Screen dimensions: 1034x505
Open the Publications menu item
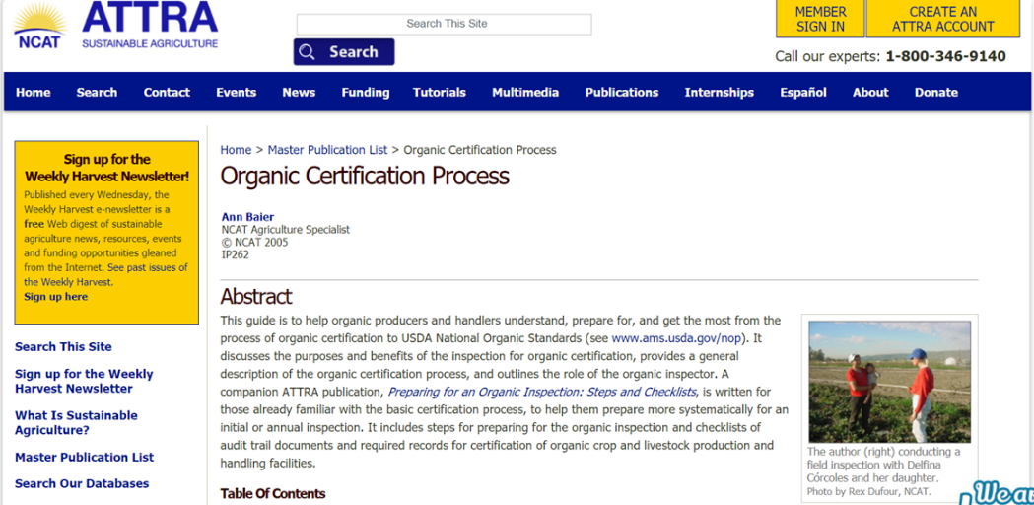(x=622, y=93)
